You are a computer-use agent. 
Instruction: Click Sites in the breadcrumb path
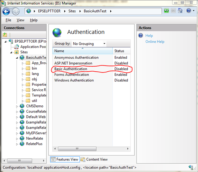pos(72,11)
